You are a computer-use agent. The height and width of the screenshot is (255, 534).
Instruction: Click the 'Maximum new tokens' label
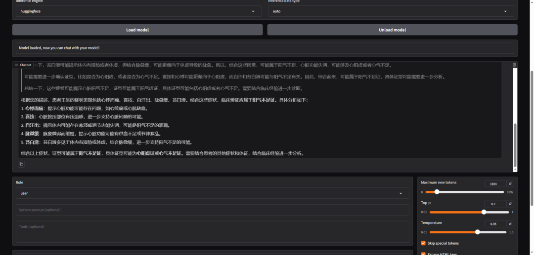439,182
